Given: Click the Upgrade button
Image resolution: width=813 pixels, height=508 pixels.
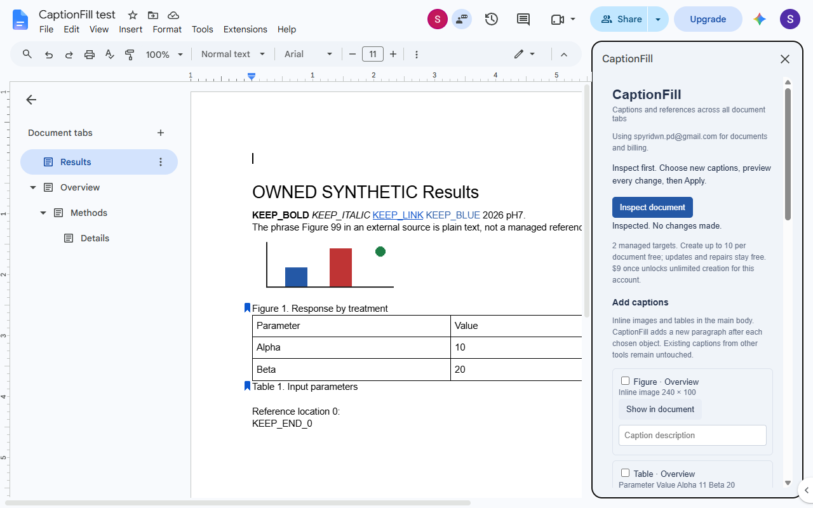Looking at the screenshot, I should 708,19.
